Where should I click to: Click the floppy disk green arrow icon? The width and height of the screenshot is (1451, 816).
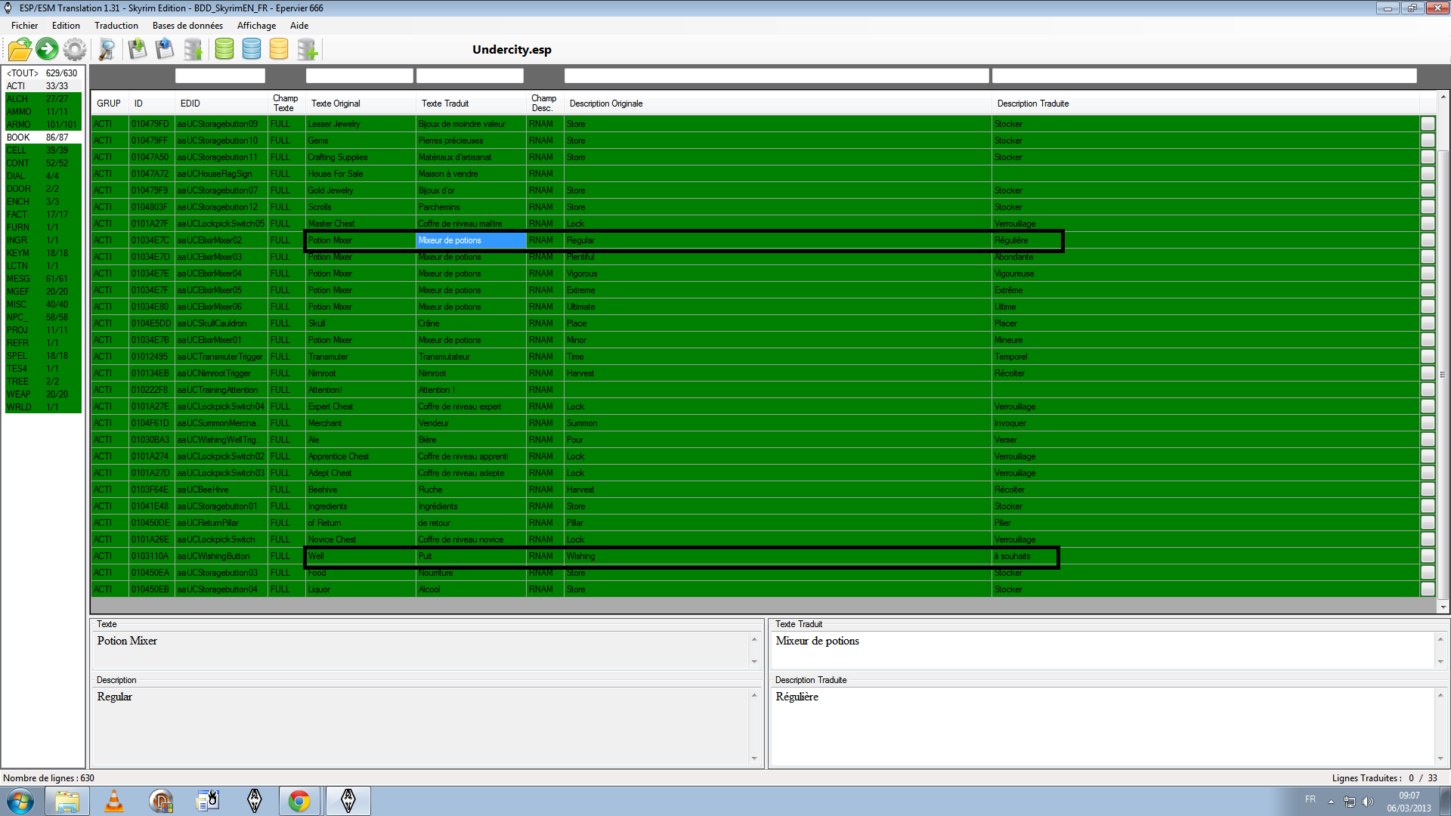[138, 49]
